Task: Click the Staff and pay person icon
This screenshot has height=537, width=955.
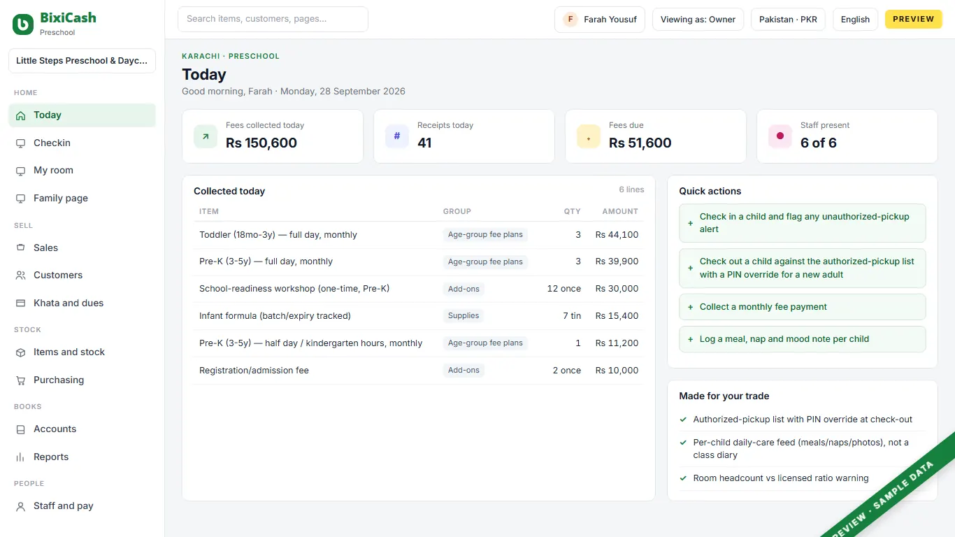Action: (x=20, y=506)
